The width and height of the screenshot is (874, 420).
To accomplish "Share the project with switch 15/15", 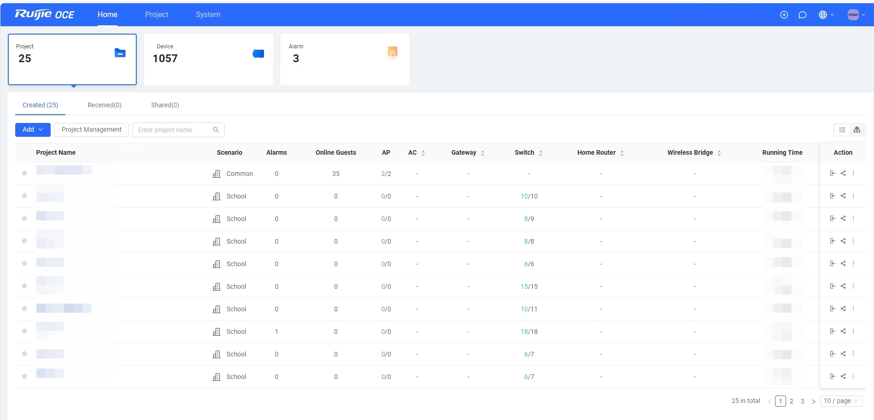I will pyautogui.click(x=843, y=286).
